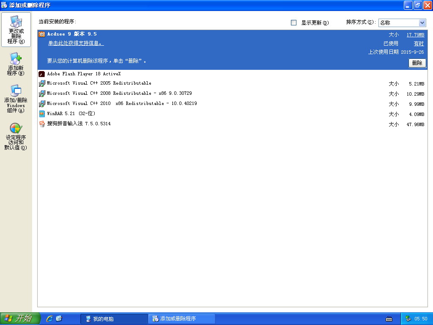Click the Adobe Flash Player icon
The width and height of the screenshot is (433, 325).
[42, 74]
